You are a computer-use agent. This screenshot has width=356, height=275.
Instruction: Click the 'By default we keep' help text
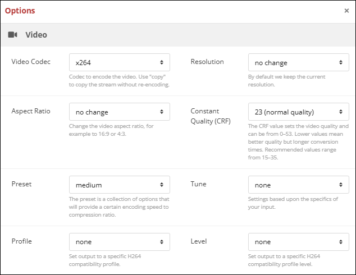tap(286, 81)
